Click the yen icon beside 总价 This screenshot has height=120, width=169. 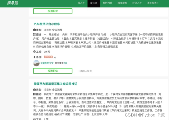[x=34, y=57]
